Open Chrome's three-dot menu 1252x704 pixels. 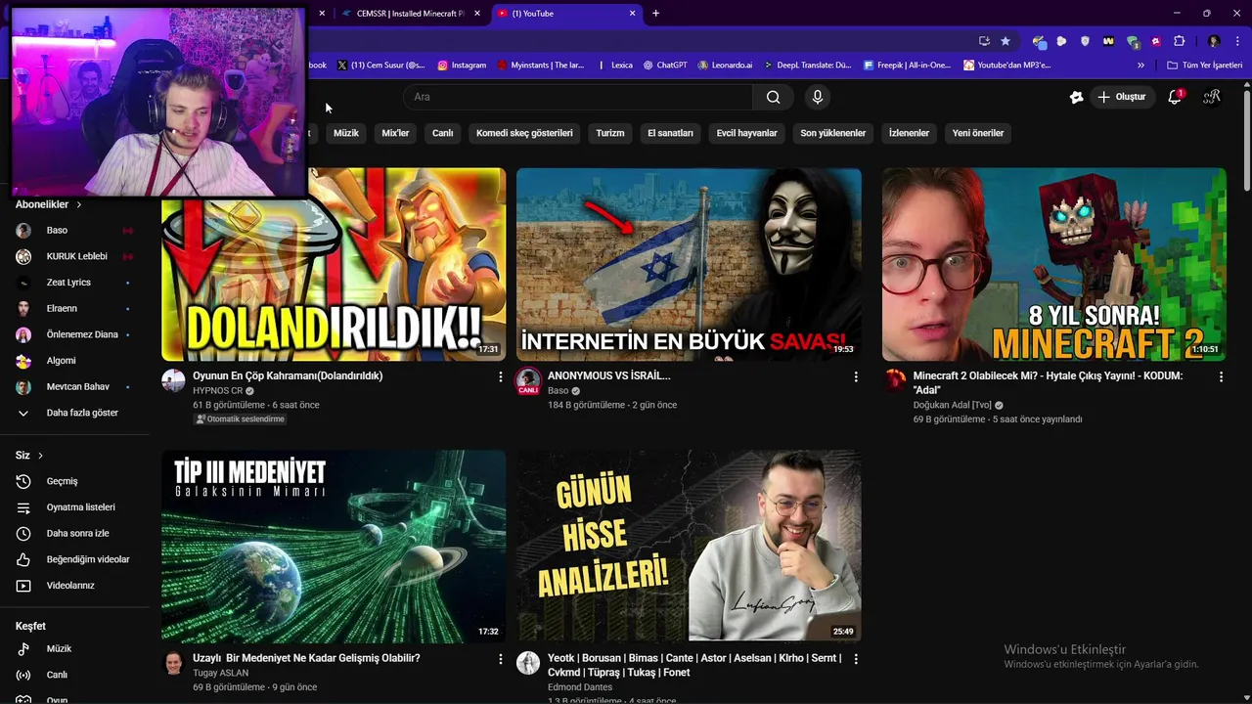[1235, 41]
